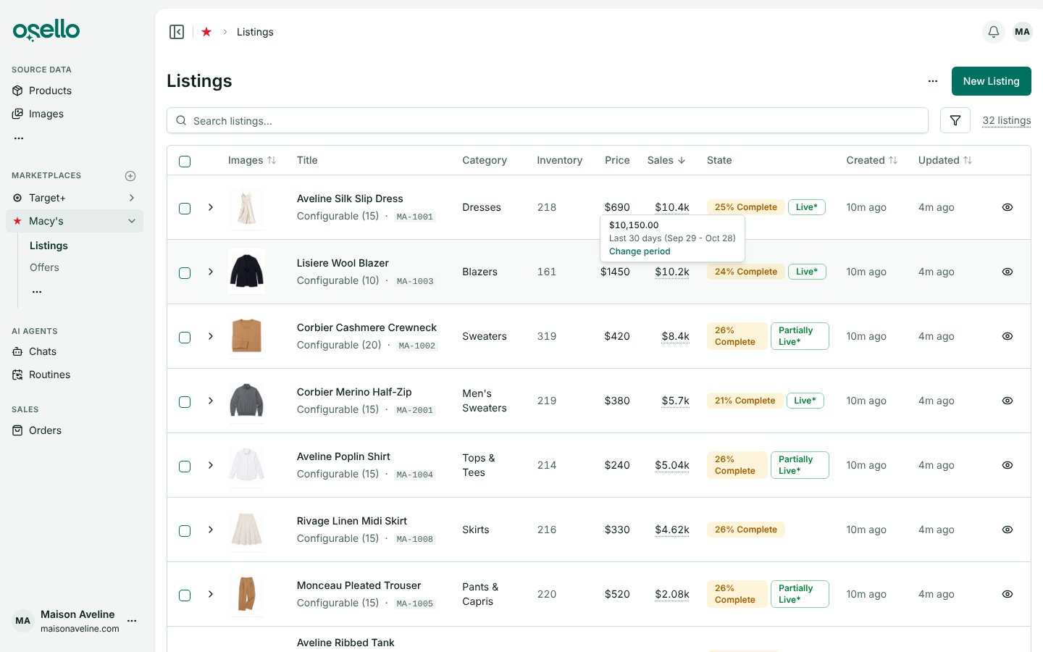Click the osello logo

coord(46,30)
